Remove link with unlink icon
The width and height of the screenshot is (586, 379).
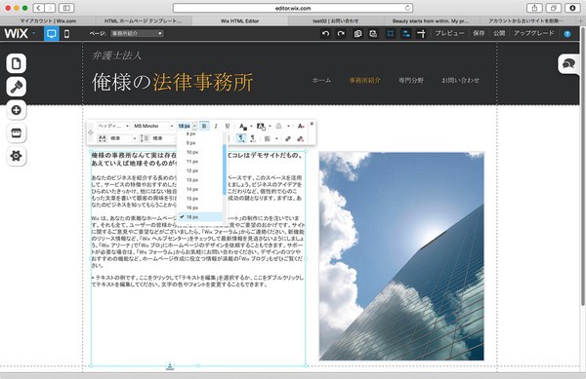pyautogui.click(x=300, y=138)
